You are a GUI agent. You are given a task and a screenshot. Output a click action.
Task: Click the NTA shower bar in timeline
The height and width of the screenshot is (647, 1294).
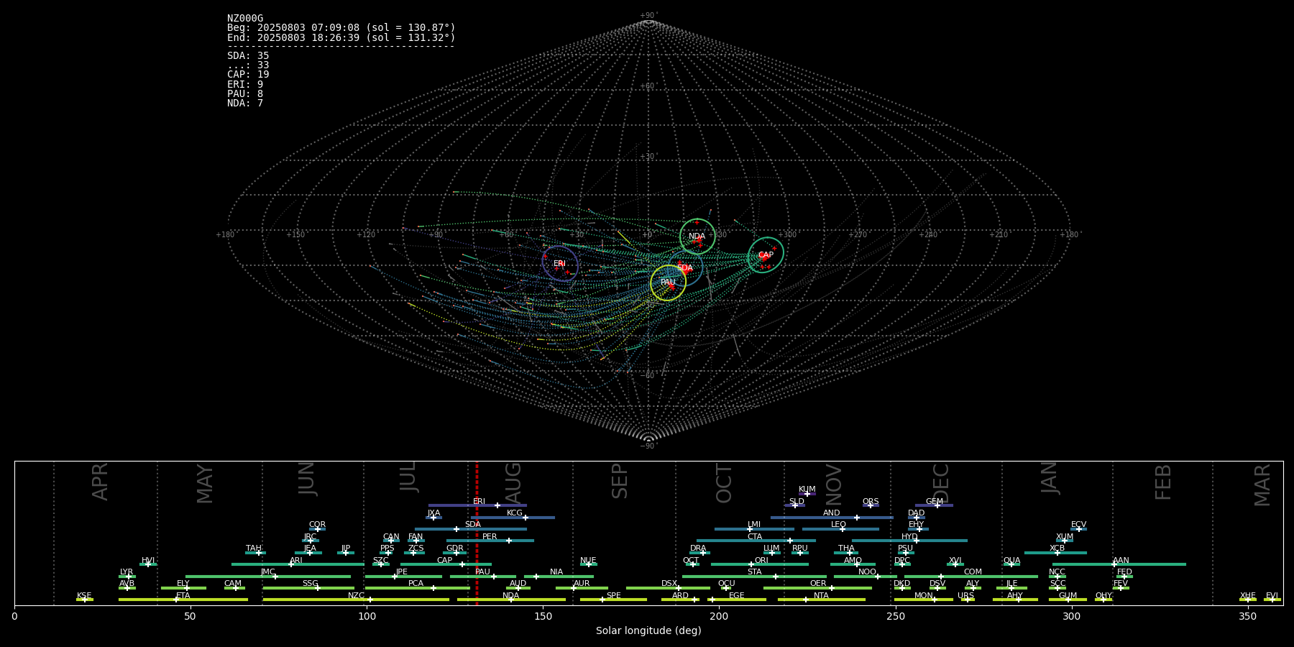(x=821, y=600)
